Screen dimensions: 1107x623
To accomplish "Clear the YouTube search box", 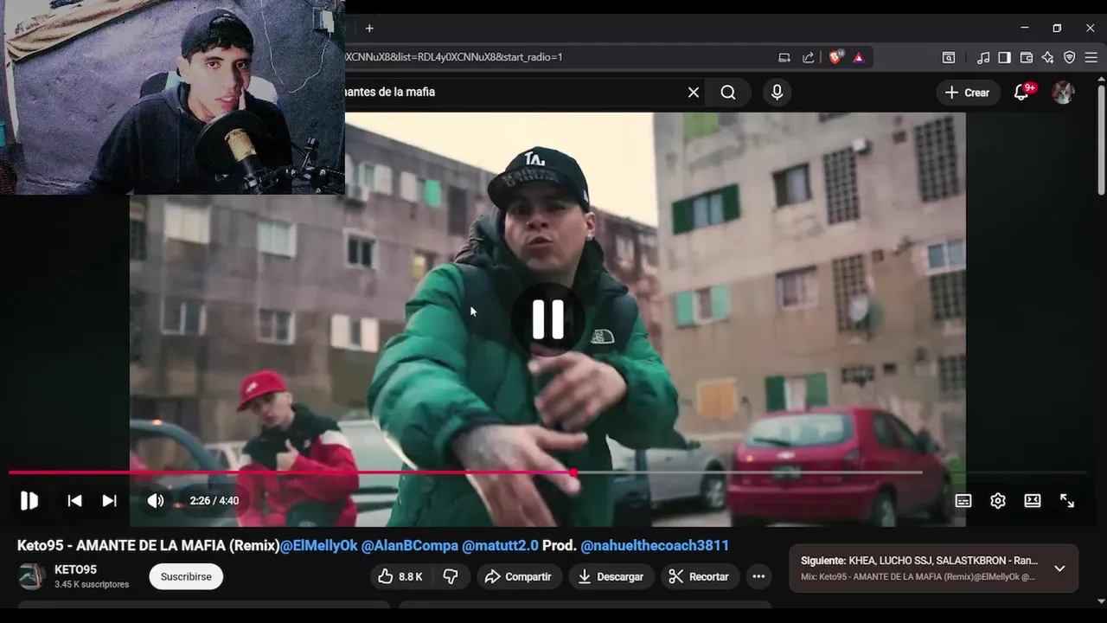I will [x=693, y=92].
